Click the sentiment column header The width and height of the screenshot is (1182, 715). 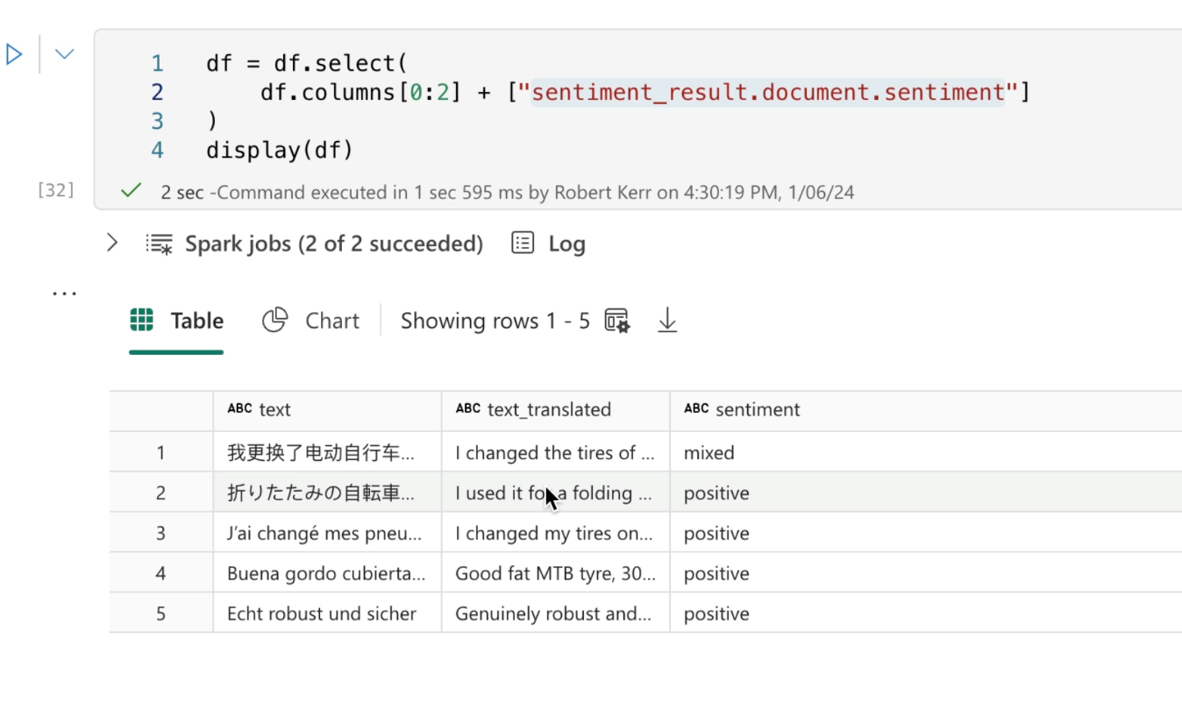(758, 409)
